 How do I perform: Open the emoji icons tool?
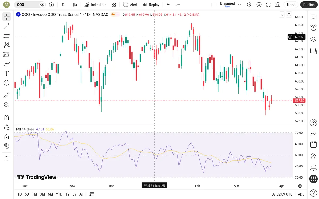(7, 83)
